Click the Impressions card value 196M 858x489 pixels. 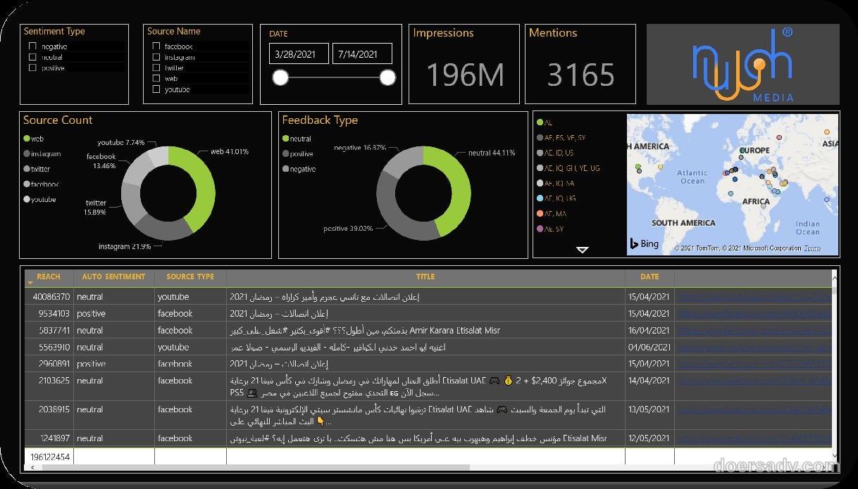click(465, 75)
